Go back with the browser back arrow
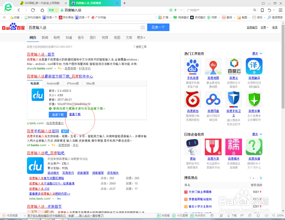The image size is (285, 220). [19, 10]
